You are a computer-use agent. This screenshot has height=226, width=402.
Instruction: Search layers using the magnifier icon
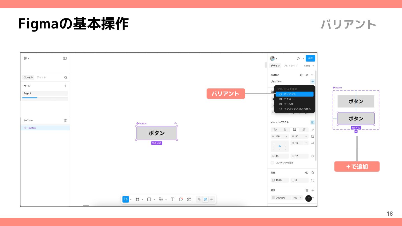pos(66,78)
